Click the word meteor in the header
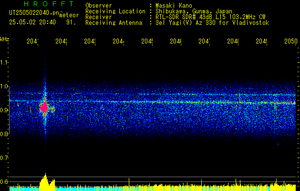Image resolution: width=300 pixels, height=191 pixels. coord(69,15)
